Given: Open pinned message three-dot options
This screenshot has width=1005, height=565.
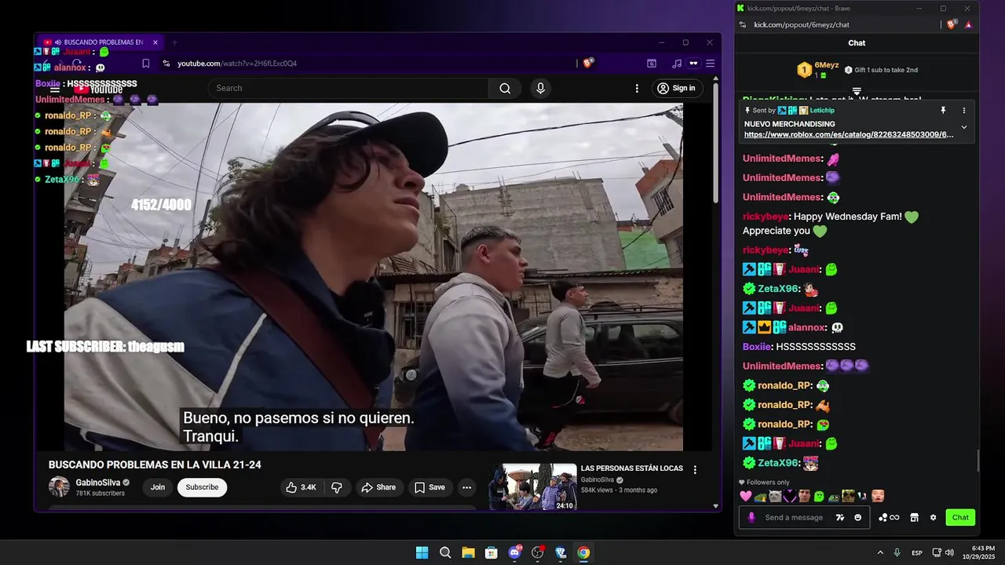Looking at the screenshot, I should pos(964,111).
